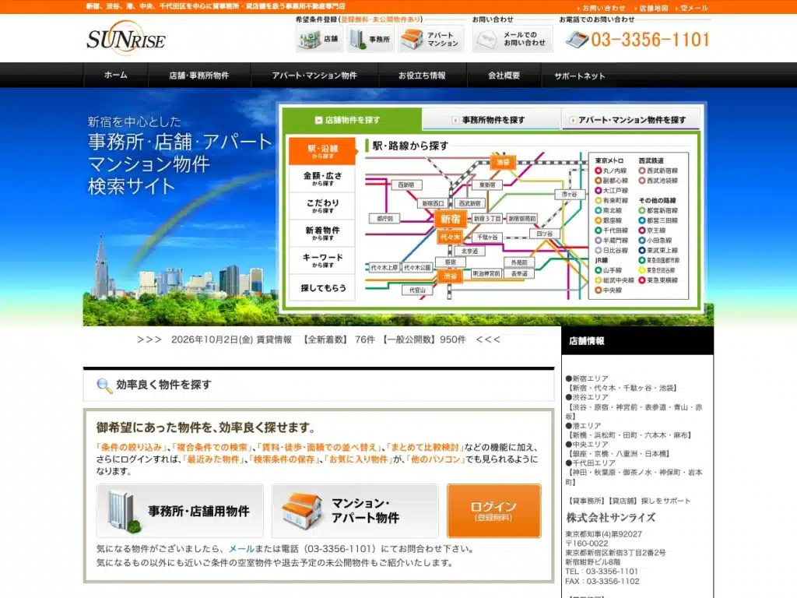Click the 店舗地図 link in top bar
The width and height of the screenshot is (797, 598).
point(653,8)
